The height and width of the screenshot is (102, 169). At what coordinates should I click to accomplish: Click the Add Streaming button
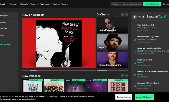click(152, 4)
